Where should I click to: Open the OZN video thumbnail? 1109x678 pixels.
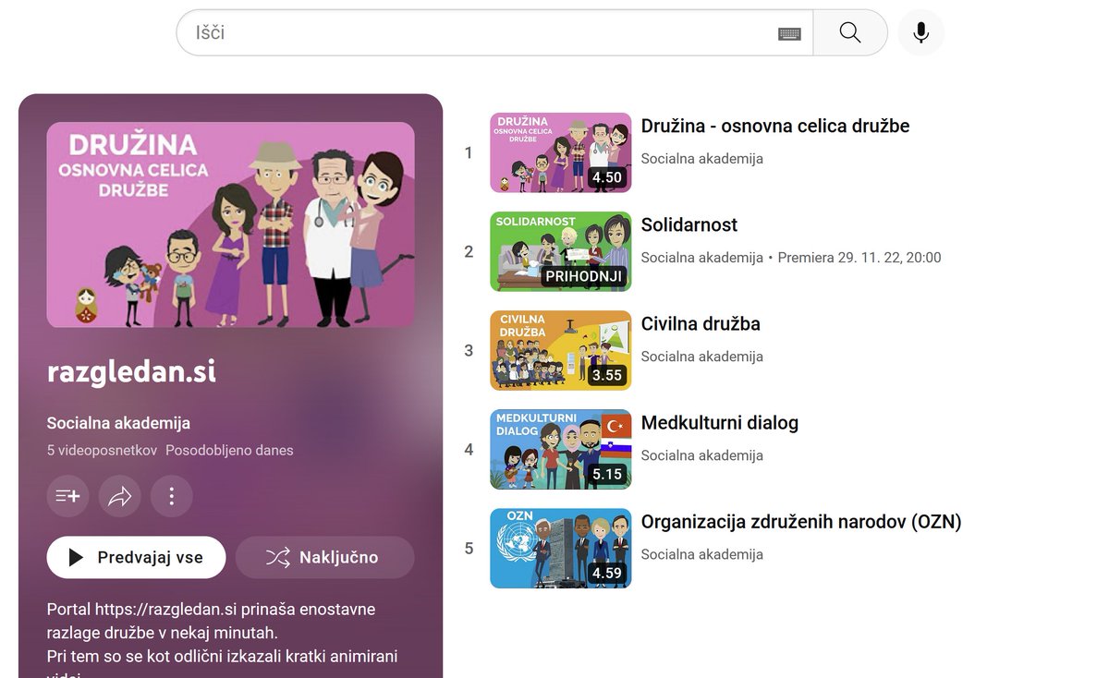560,548
